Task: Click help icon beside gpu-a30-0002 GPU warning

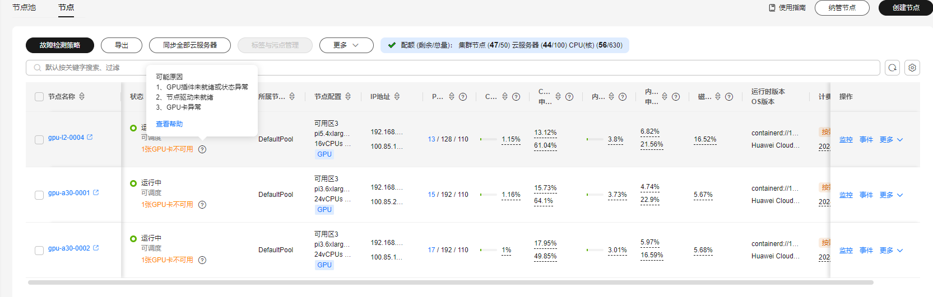Action: (x=202, y=260)
